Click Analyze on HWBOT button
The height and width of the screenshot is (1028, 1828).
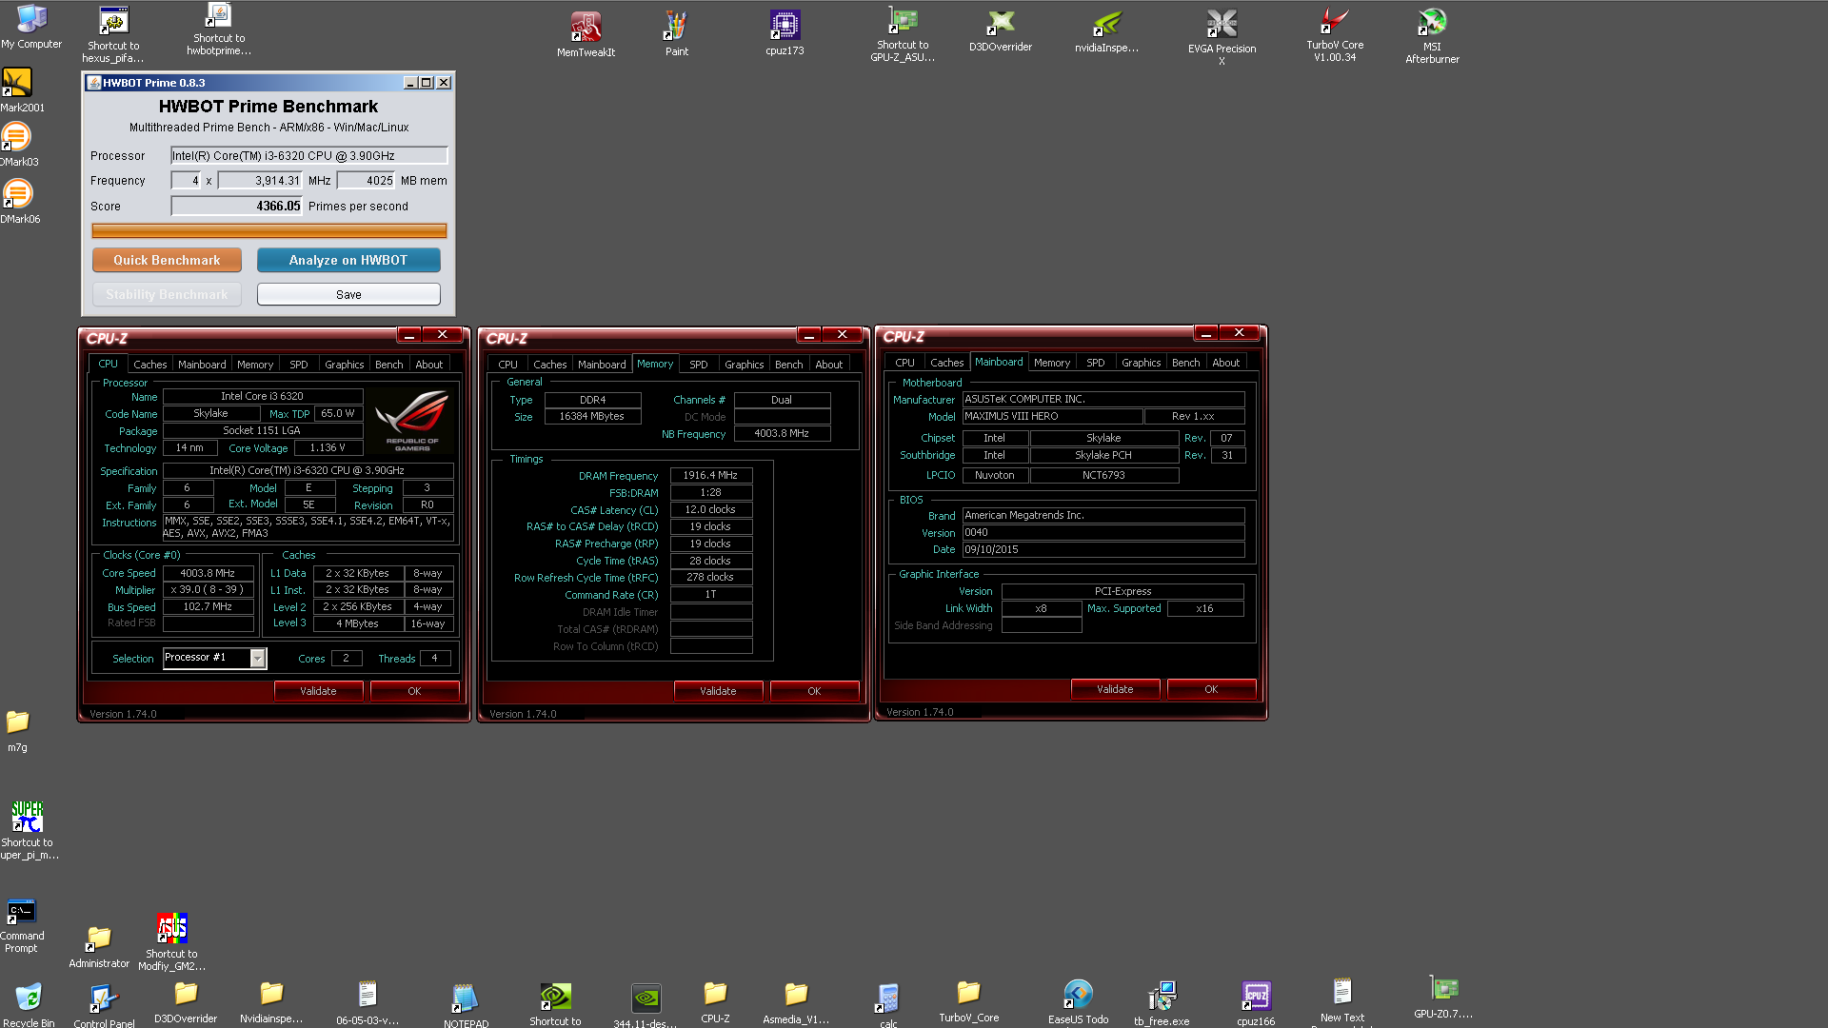pyautogui.click(x=348, y=260)
